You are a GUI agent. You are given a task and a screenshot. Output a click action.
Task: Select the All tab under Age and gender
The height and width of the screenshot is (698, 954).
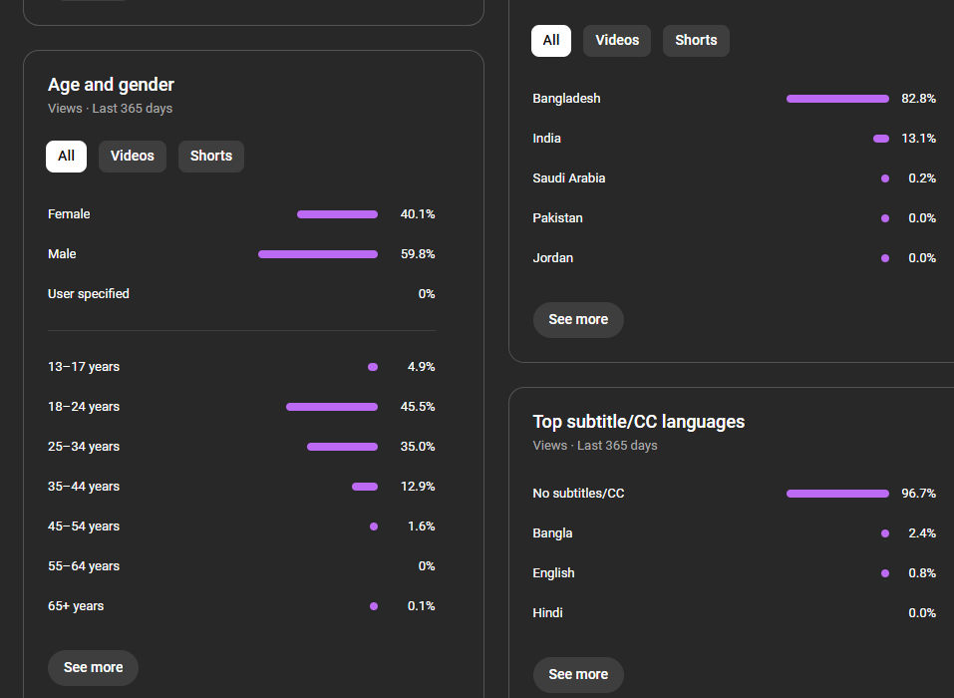coord(66,157)
